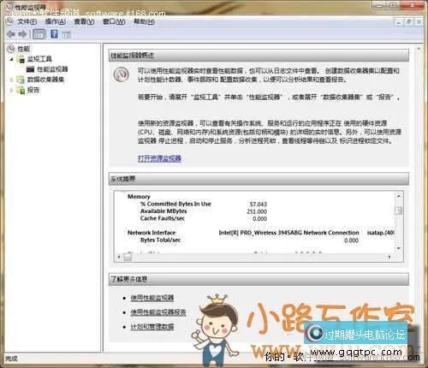This screenshot has height=368, width=428.
Task: Click the 性能监视器 graph icon
Action: coord(30,69)
